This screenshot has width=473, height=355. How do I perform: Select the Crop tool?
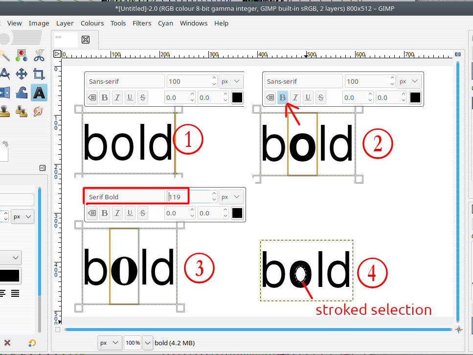(x=39, y=74)
